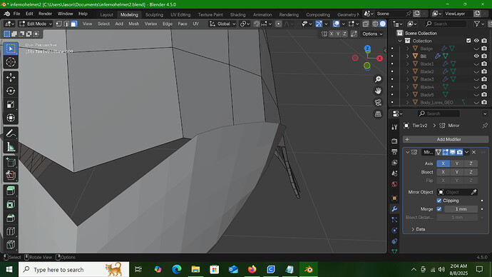
Task: Switch to the Sculpting workspace tab
Action: coord(154,15)
